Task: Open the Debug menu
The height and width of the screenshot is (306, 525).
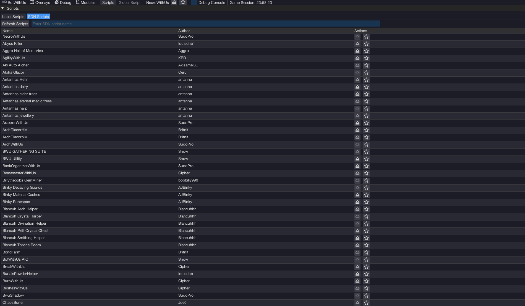Action: click(63, 2)
